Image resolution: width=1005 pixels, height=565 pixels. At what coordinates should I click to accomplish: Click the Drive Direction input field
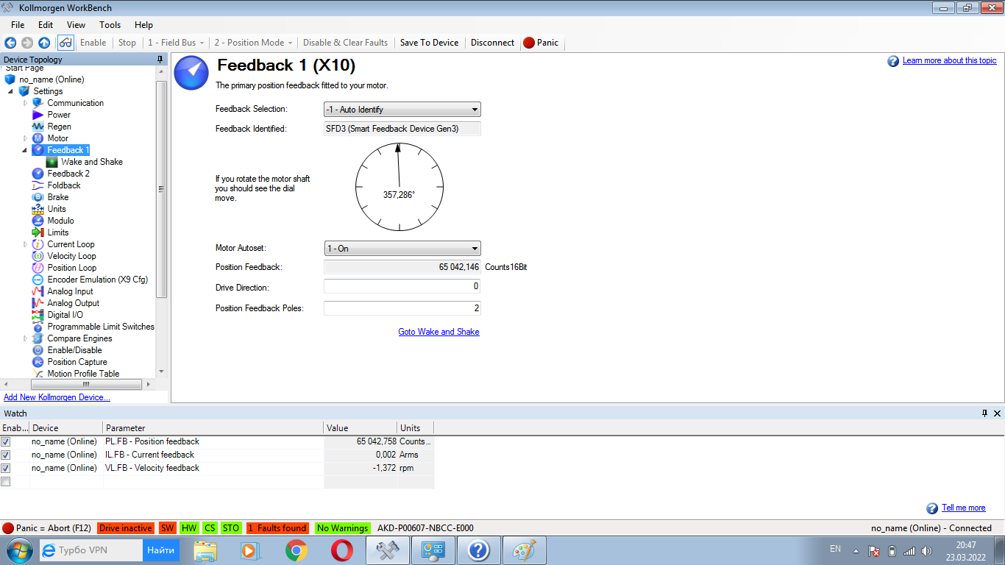[x=402, y=286]
